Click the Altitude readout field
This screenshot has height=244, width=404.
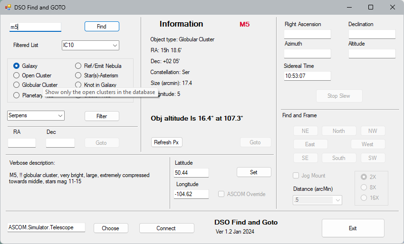pyautogui.click(x=372, y=54)
